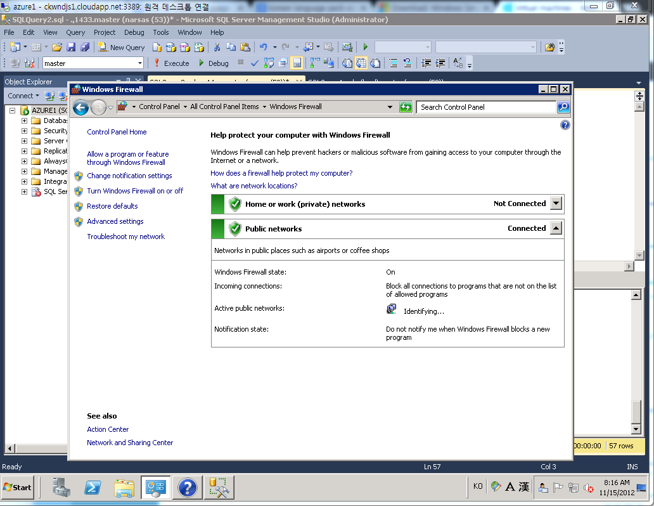
Task: Open Server Manager from the taskbar
Action: [x=61, y=487]
